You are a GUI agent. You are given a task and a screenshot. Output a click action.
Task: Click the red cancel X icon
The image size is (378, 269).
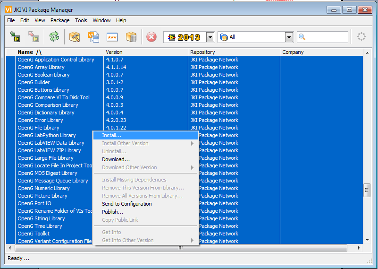(x=151, y=37)
